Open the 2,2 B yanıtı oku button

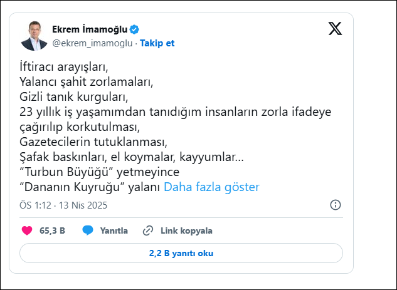[x=181, y=253]
